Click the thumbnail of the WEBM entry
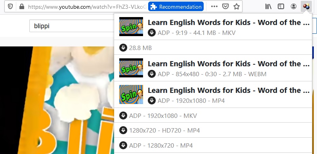 (131, 68)
